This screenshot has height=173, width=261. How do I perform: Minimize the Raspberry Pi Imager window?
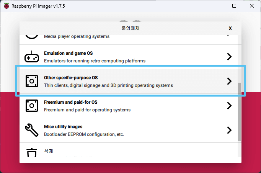[x=217, y=6]
